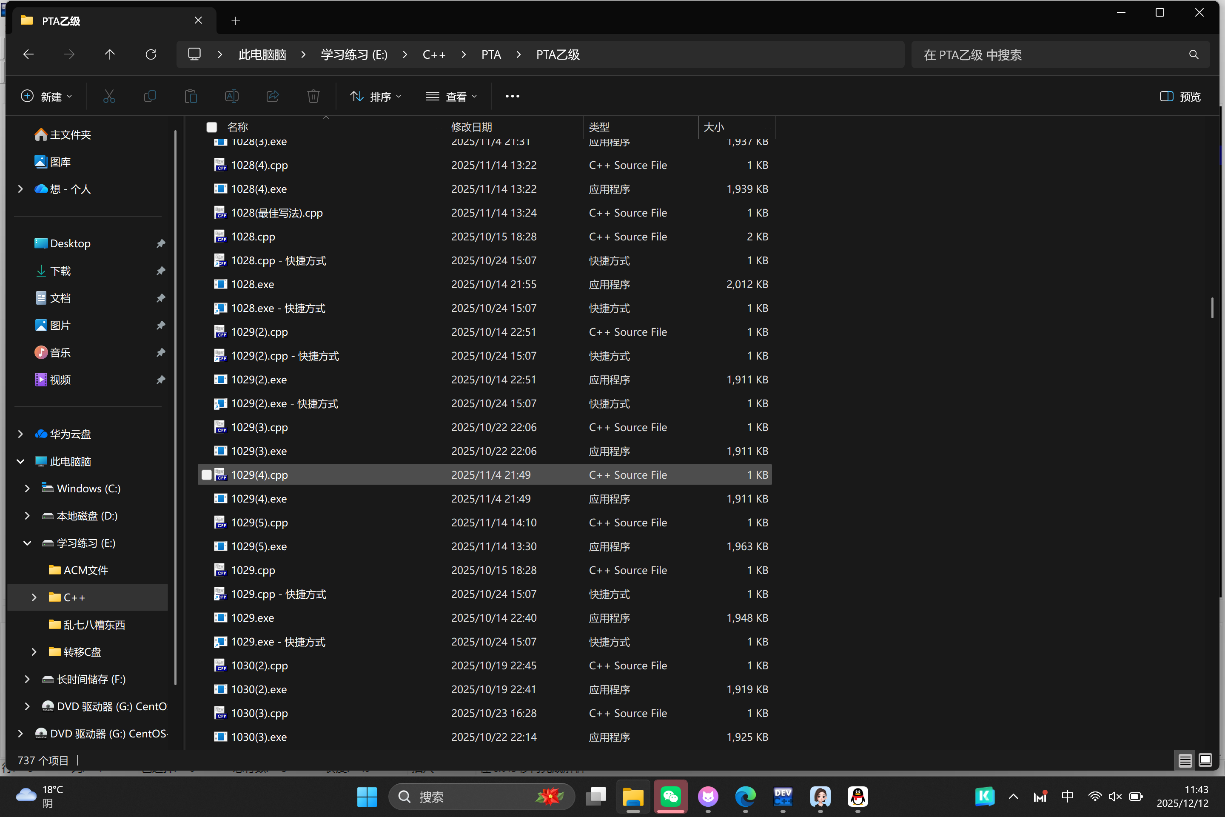The height and width of the screenshot is (817, 1225).
Task: Expand the Windows (C:) tree node
Action: (x=27, y=488)
